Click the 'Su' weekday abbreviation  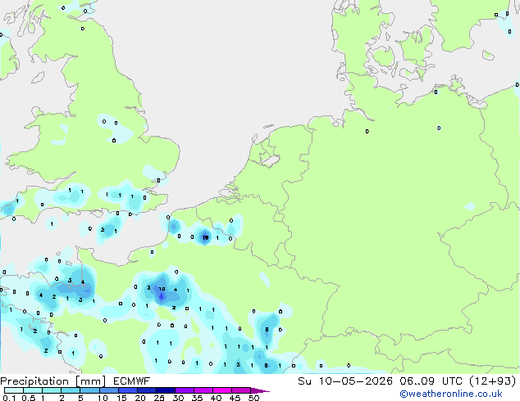click(304, 381)
